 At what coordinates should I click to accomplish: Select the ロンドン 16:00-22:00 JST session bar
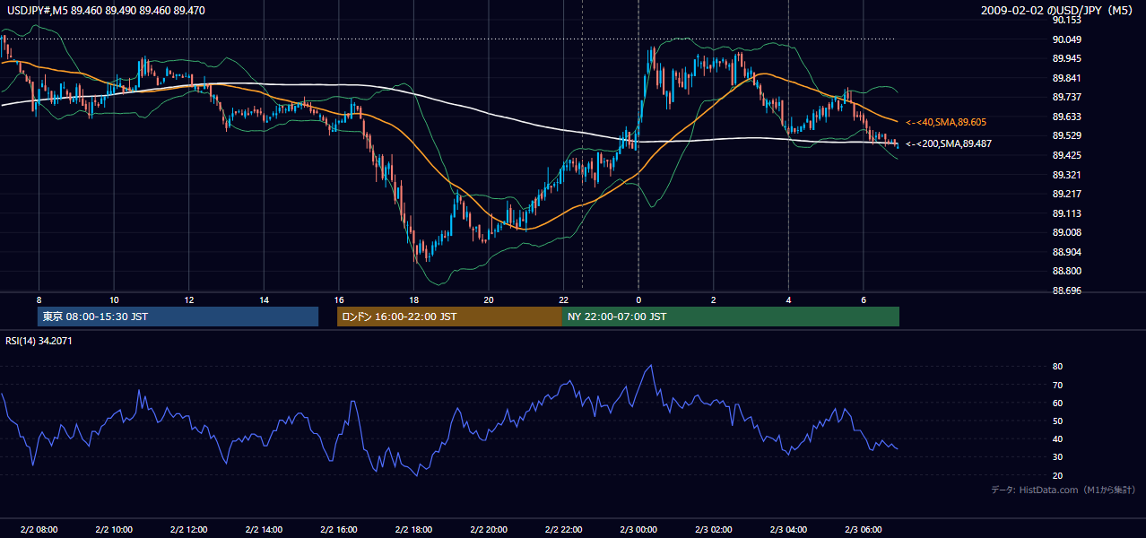(x=449, y=317)
